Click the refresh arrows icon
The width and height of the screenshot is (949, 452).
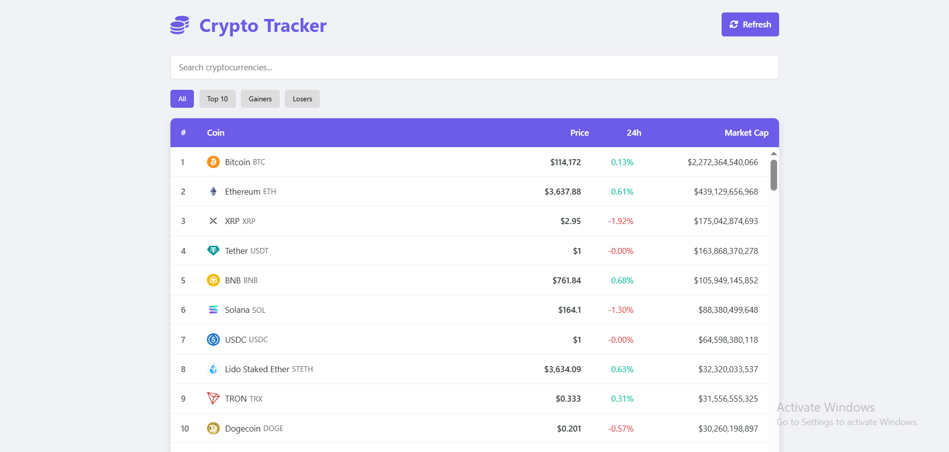pos(734,24)
